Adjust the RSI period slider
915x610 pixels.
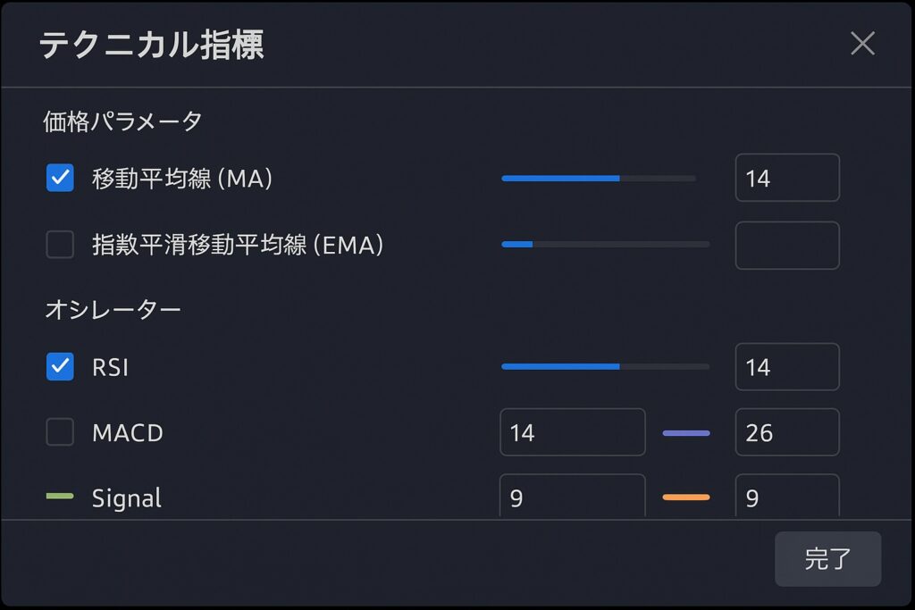(605, 367)
